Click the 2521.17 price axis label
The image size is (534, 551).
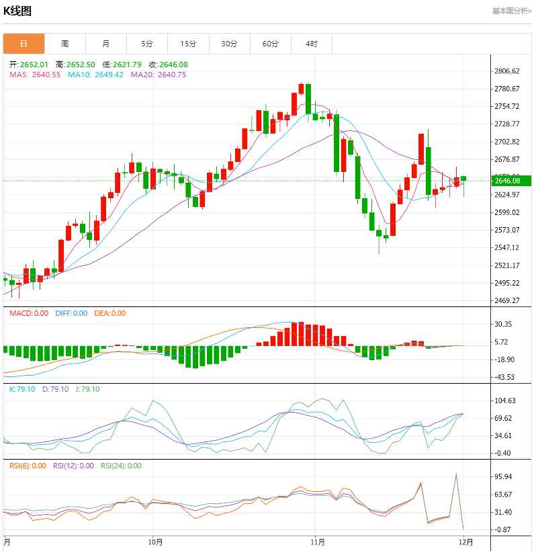pos(506,265)
